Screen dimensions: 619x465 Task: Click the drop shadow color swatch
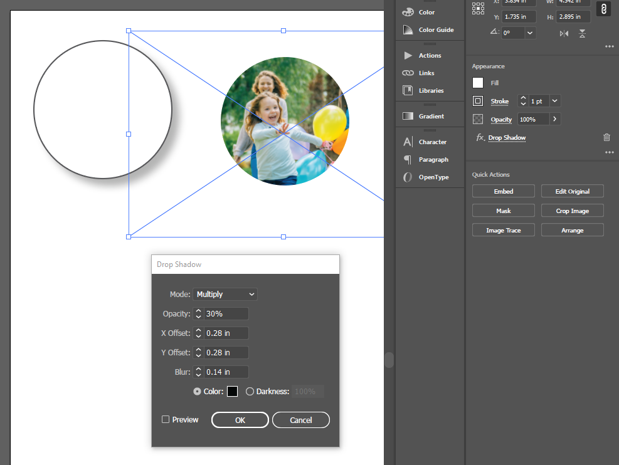tap(232, 391)
